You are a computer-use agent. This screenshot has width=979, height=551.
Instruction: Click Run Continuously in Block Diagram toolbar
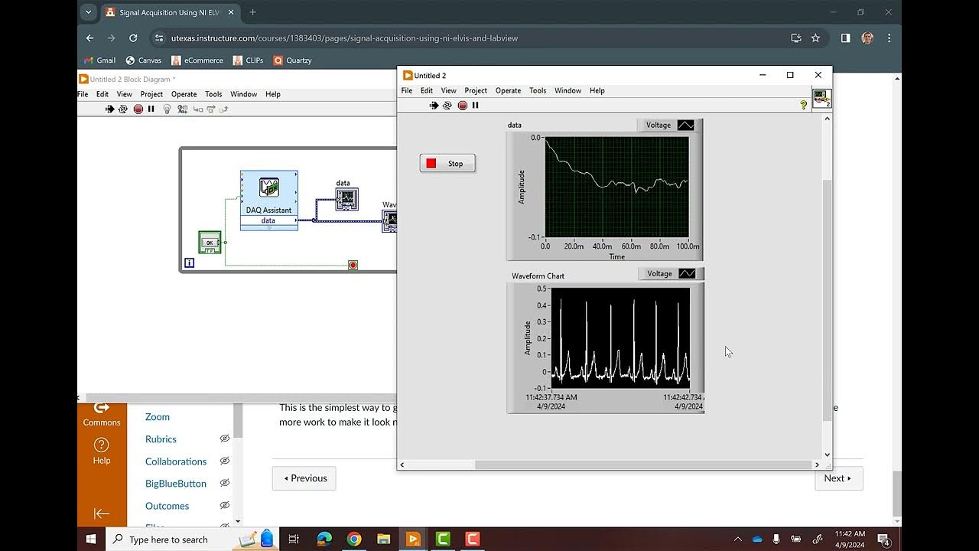[123, 109]
